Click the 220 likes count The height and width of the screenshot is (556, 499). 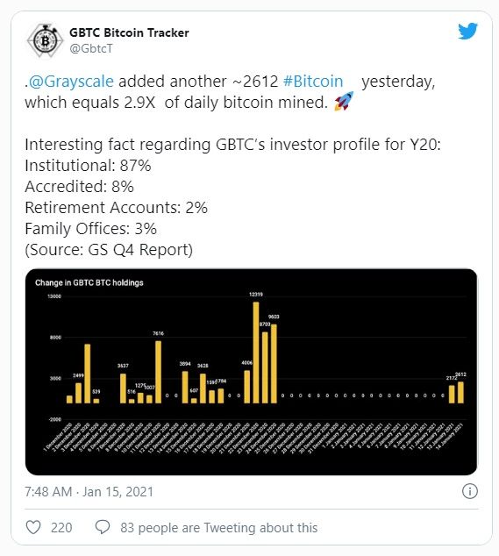click(61, 528)
